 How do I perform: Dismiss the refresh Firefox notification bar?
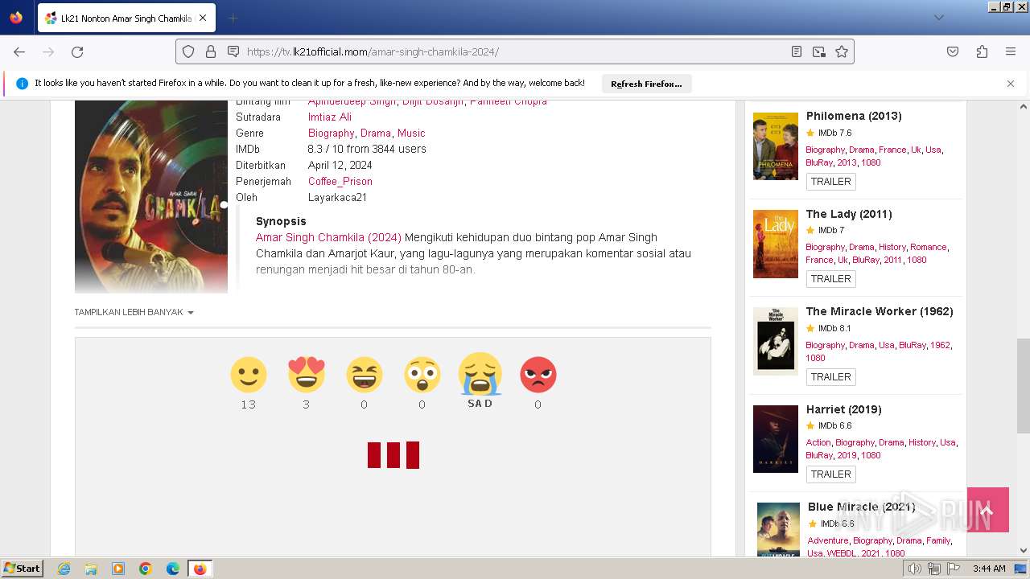click(1011, 84)
